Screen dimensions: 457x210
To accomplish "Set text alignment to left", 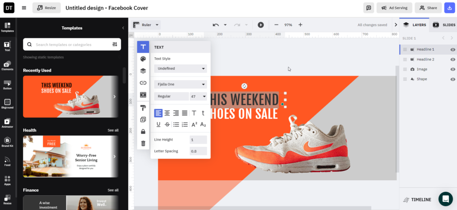I will point(158,113).
